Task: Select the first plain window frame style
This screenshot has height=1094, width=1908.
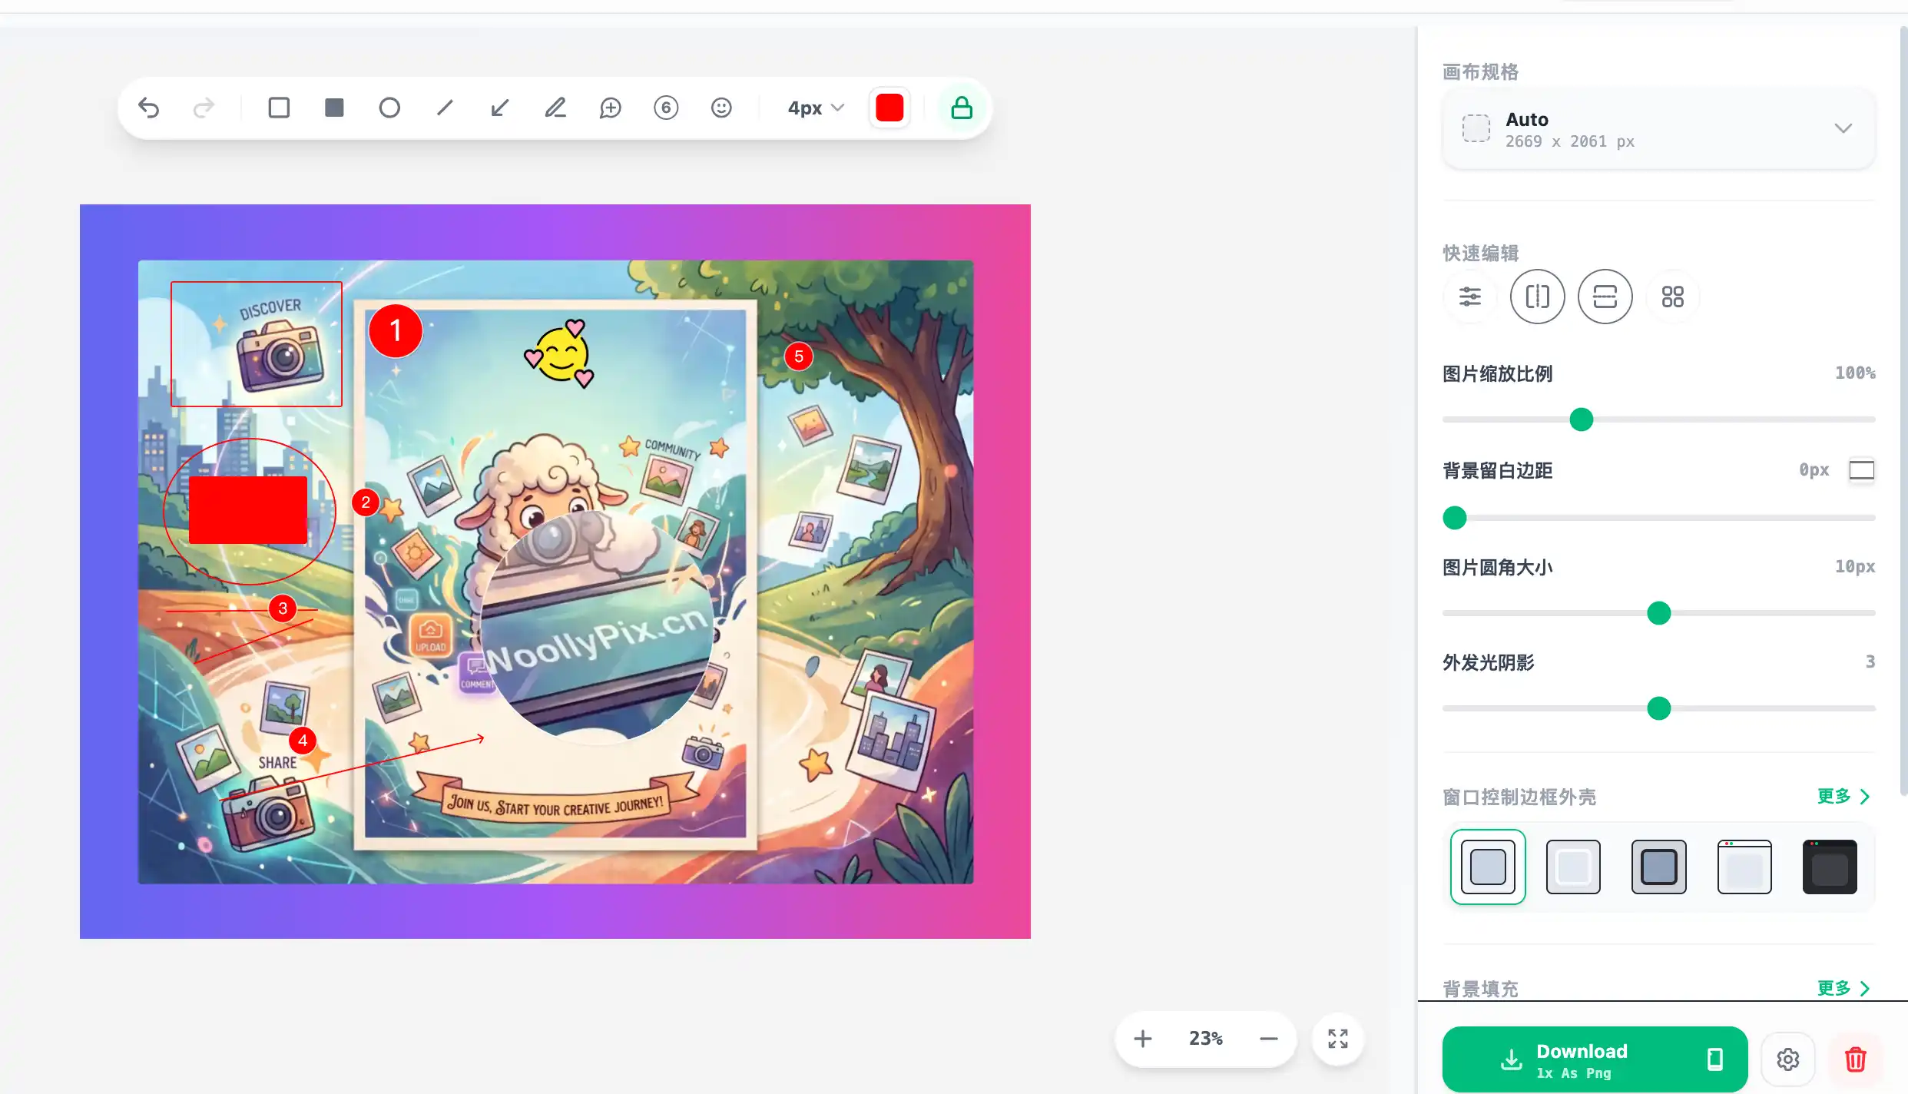Action: (1488, 867)
